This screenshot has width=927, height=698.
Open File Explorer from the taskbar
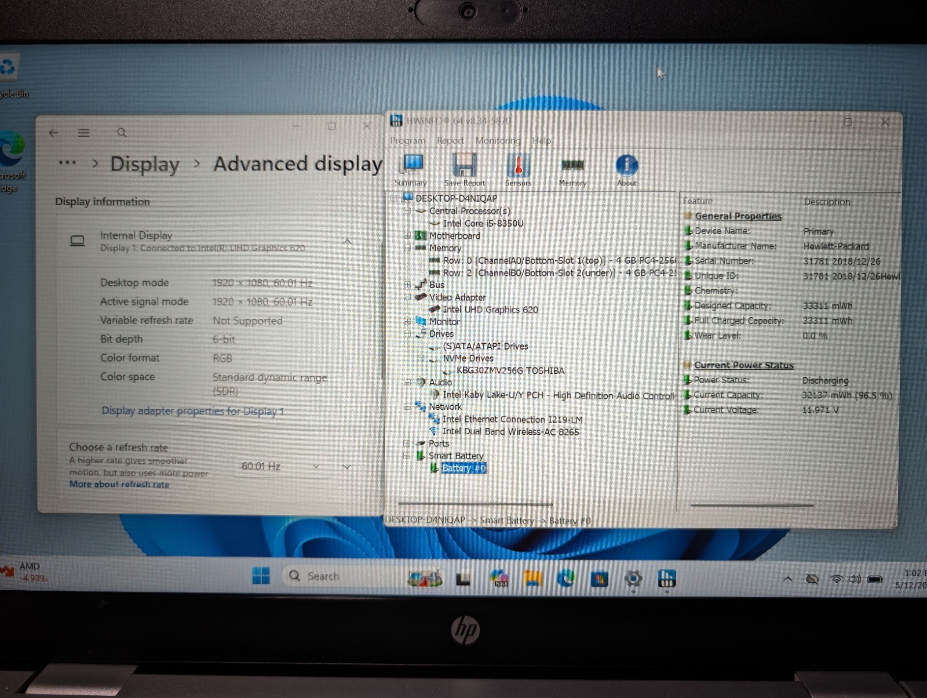(532, 577)
